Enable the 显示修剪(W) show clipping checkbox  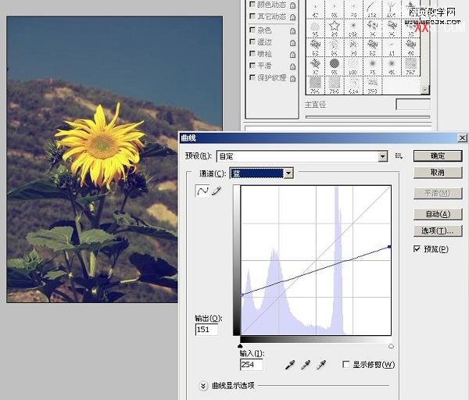point(346,365)
